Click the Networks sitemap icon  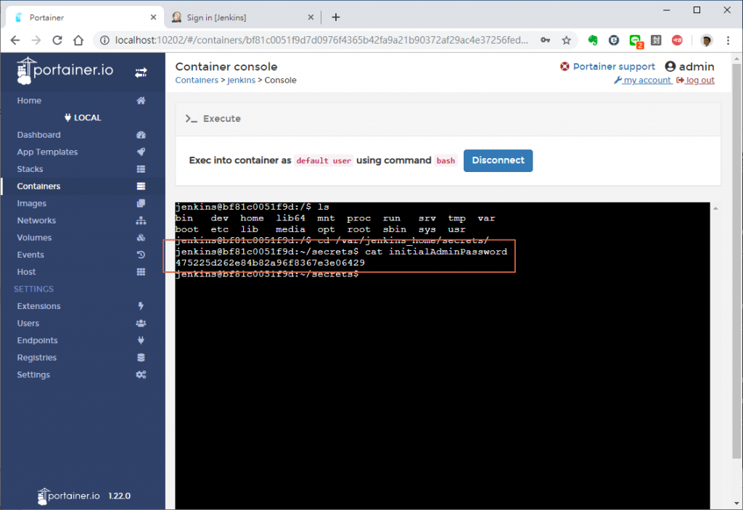pyautogui.click(x=141, y=221)
